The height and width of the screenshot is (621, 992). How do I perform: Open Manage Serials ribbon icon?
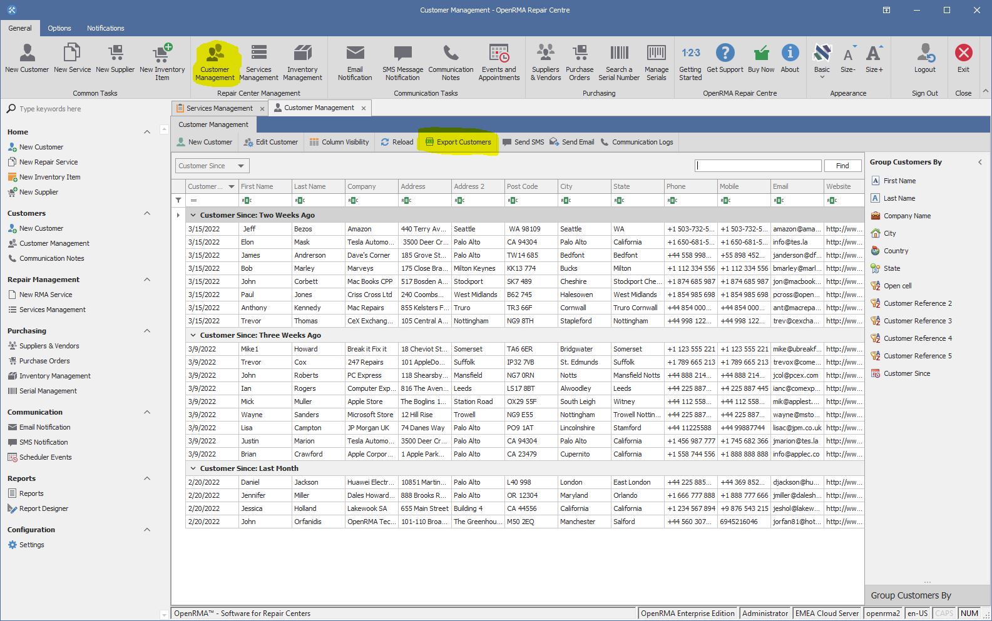click(x=657, y=63)
